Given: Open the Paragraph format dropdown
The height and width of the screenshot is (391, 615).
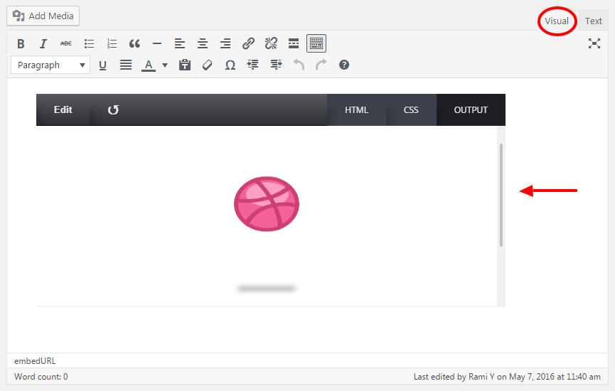Looking at the screenshot, I should [x=50, y=65].
